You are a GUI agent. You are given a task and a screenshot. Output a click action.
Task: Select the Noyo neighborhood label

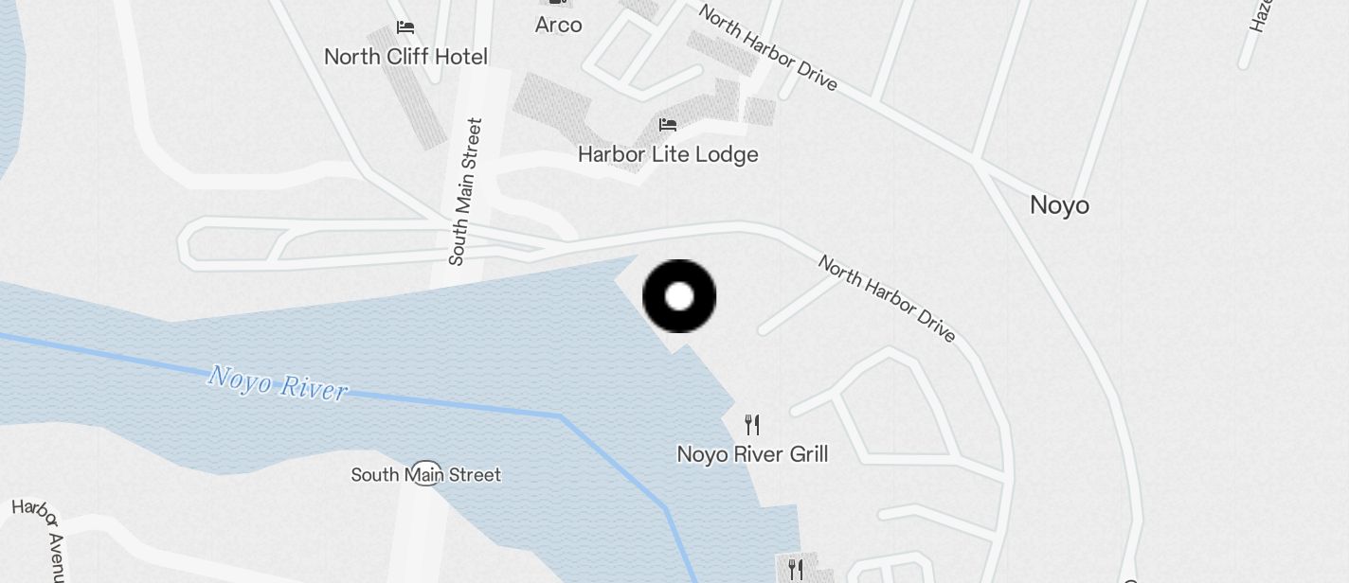pyautogui.click(x=1059, y=205)
